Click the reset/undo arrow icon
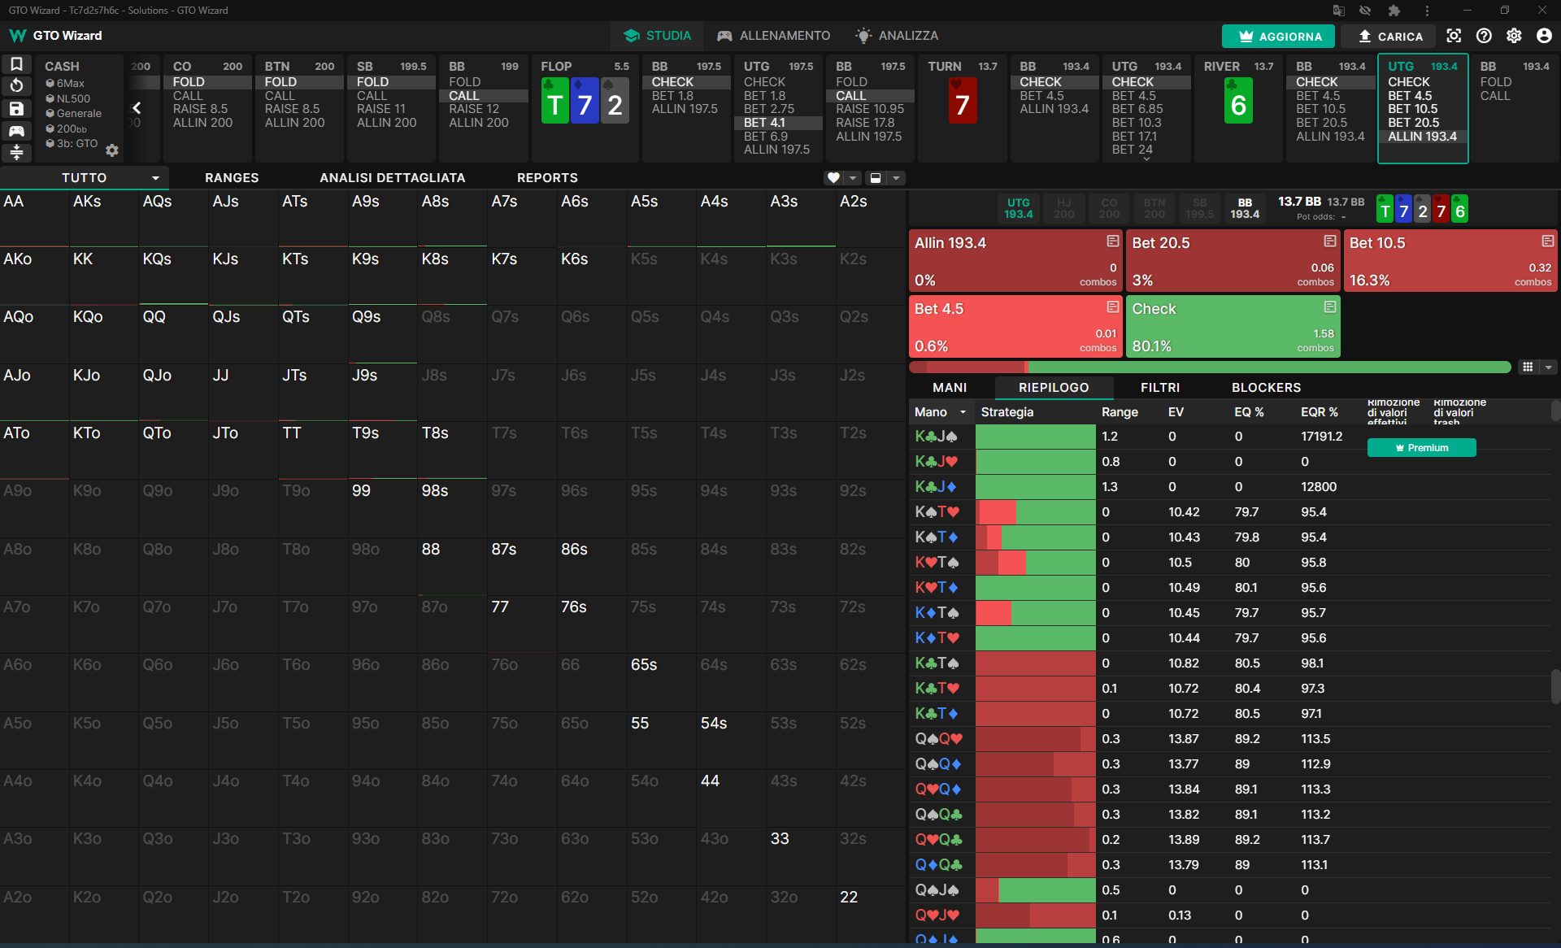The width and height of the screenshot is (1561, 948). coord(16,86)
